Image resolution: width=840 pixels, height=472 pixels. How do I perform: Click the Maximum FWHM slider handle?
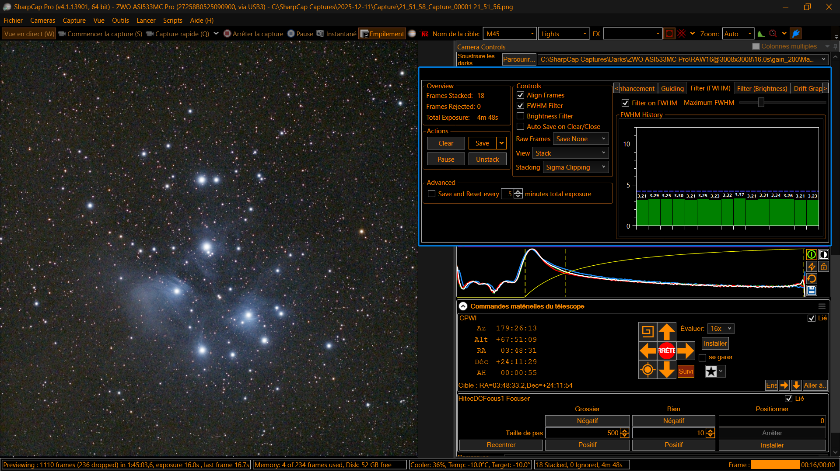coord(761,102)
